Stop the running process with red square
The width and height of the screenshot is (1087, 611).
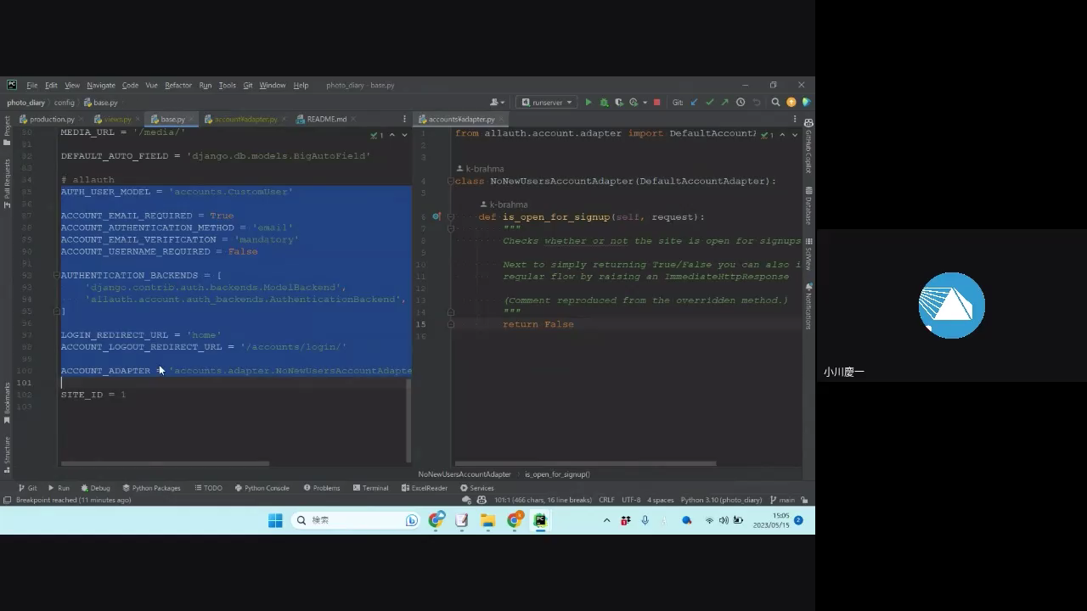tap(656, 103)
